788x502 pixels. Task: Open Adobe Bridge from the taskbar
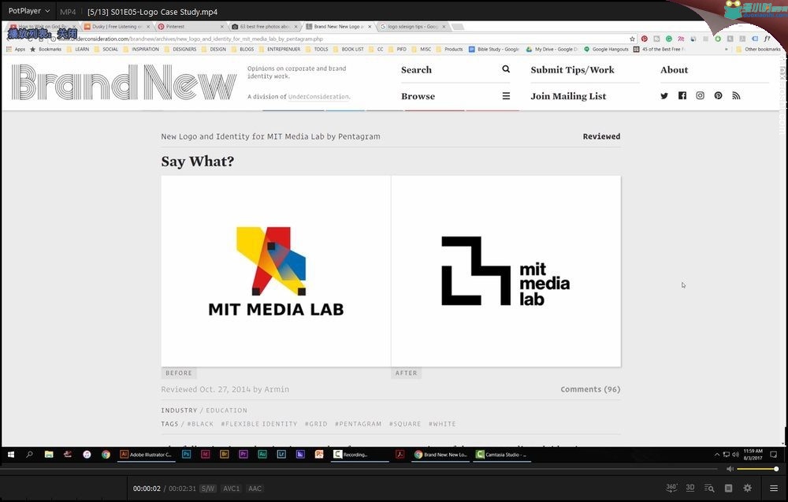tap(224, 454)
